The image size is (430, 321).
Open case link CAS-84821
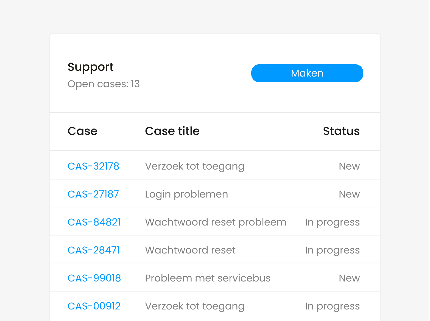[x=94, y=222]
